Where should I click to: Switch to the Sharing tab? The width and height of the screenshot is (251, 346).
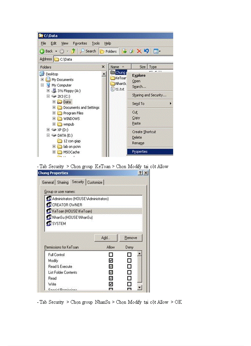click(63, 182)
